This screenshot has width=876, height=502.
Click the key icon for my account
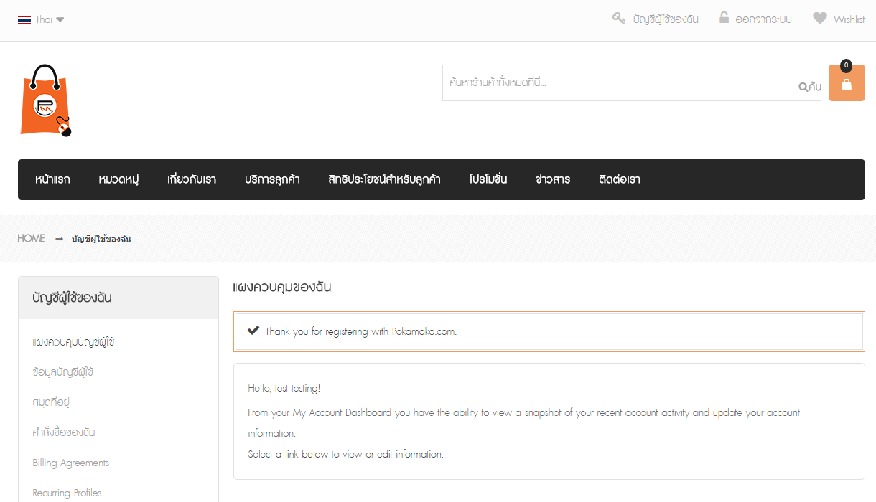click(618, 19)
